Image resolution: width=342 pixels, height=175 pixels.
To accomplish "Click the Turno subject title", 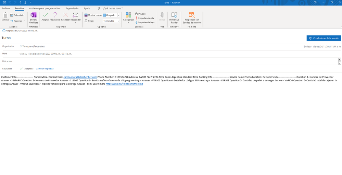I will click(6, 38).
